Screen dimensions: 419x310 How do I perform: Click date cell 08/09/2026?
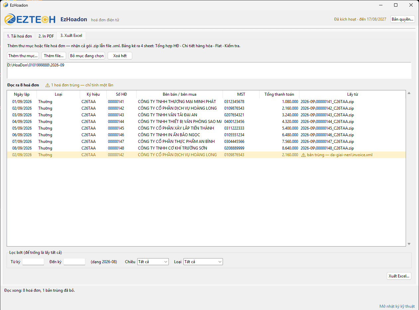[22, 148]
